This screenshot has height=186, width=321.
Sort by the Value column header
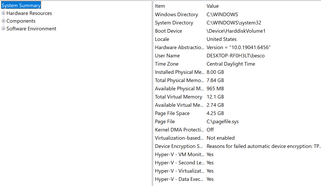tap(263, 6)
